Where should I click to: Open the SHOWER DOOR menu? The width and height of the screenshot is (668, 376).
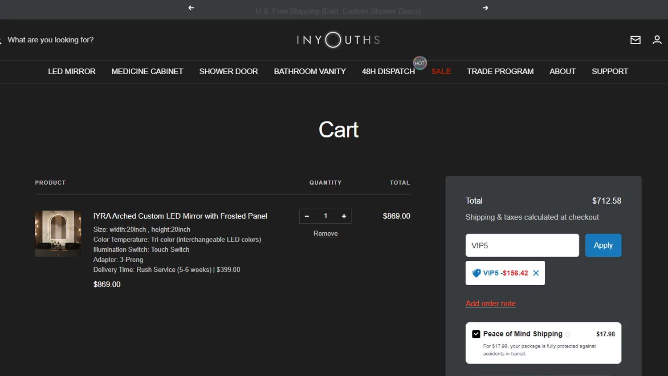tap(228, 72)
